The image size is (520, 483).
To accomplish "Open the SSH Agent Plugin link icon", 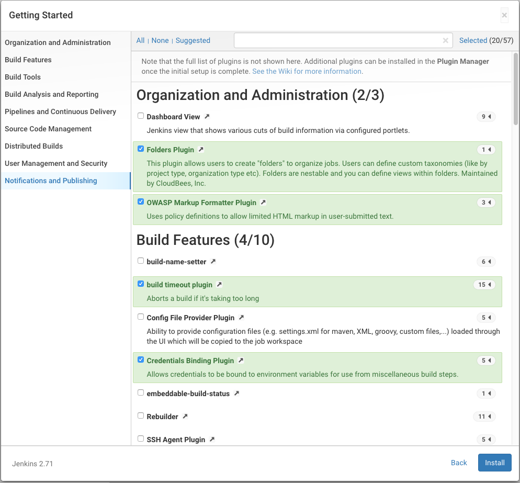I will click(211, 440).
